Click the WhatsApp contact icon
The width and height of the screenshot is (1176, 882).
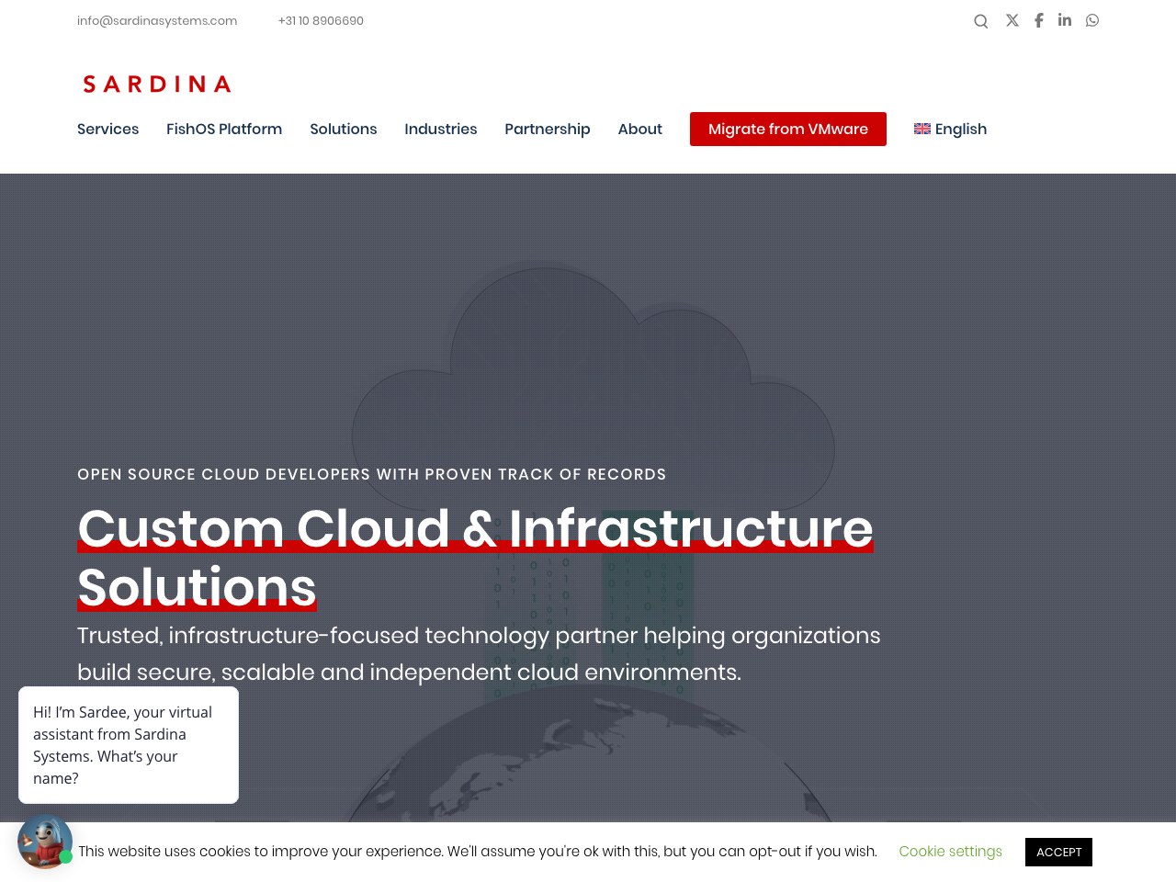1091,20
